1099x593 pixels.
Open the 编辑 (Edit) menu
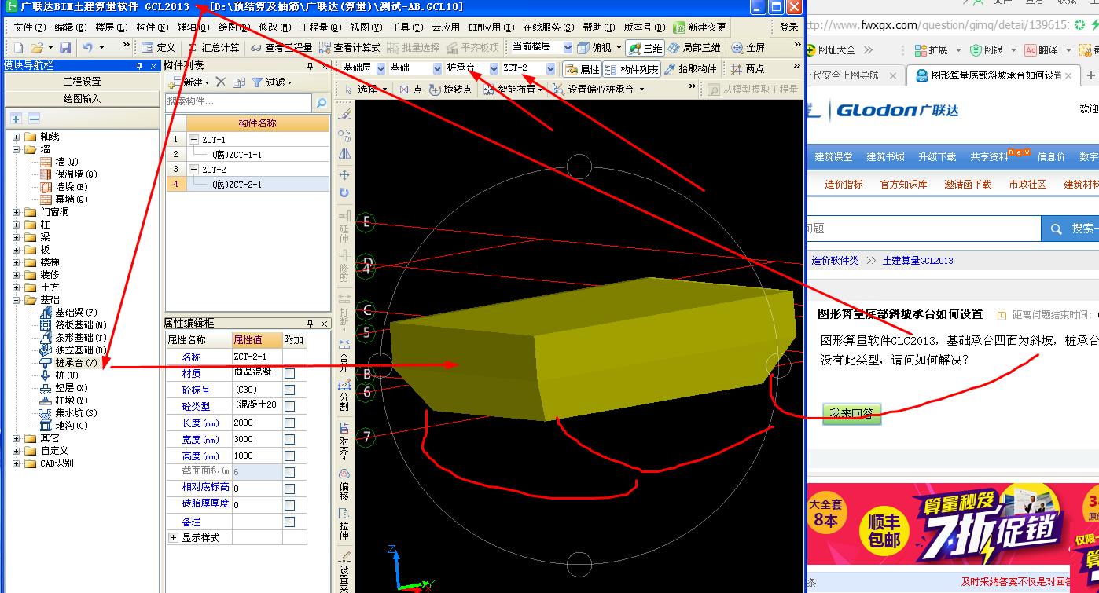71,27
